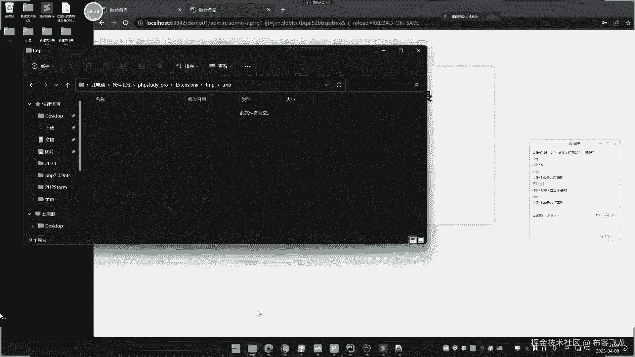Switch to large thumbnails view icon
635x357 pixels.
pyautogui.click(x=421, y=240)
